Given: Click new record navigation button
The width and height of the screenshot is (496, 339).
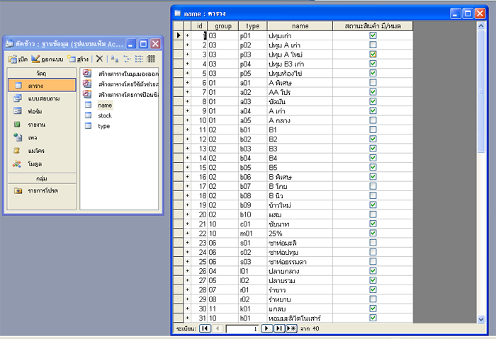Looking at the screenshot, I should pos(291,328).
